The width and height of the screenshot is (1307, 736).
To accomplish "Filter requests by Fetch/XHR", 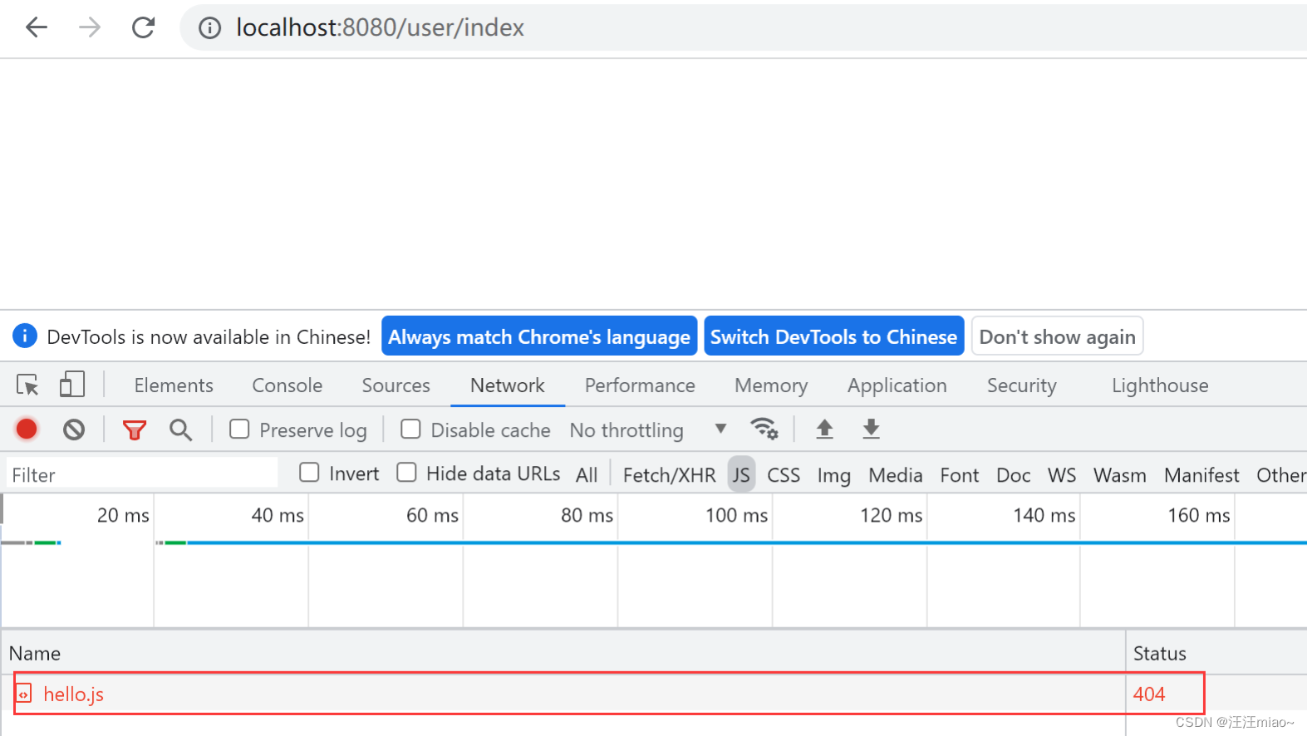I will coord(669,475).
